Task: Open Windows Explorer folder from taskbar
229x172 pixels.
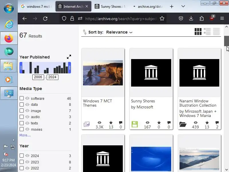Action: click(x=8, y=66)
